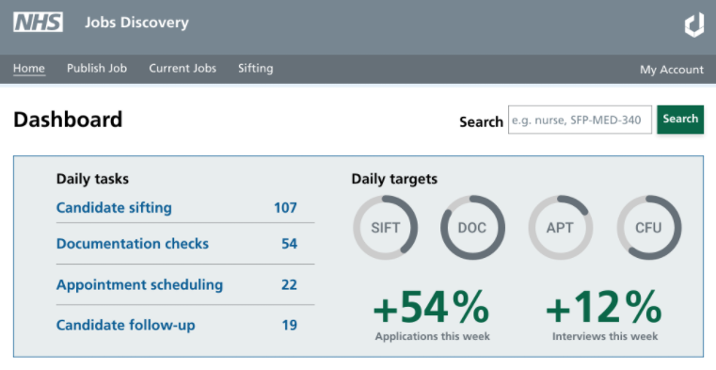Open the Candidate sifting task link
This screenshot has width=716, height=370.
click(x=114, y=208)
